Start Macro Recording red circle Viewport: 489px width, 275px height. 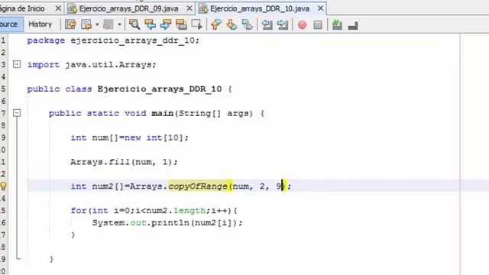[303, 24]
